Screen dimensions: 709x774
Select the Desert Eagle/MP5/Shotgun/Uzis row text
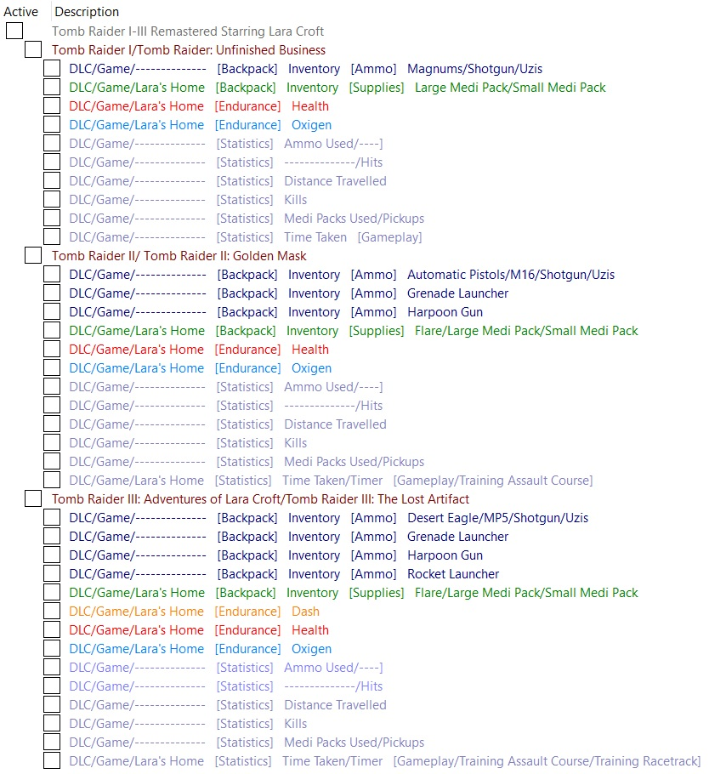[x=329, y=518]
